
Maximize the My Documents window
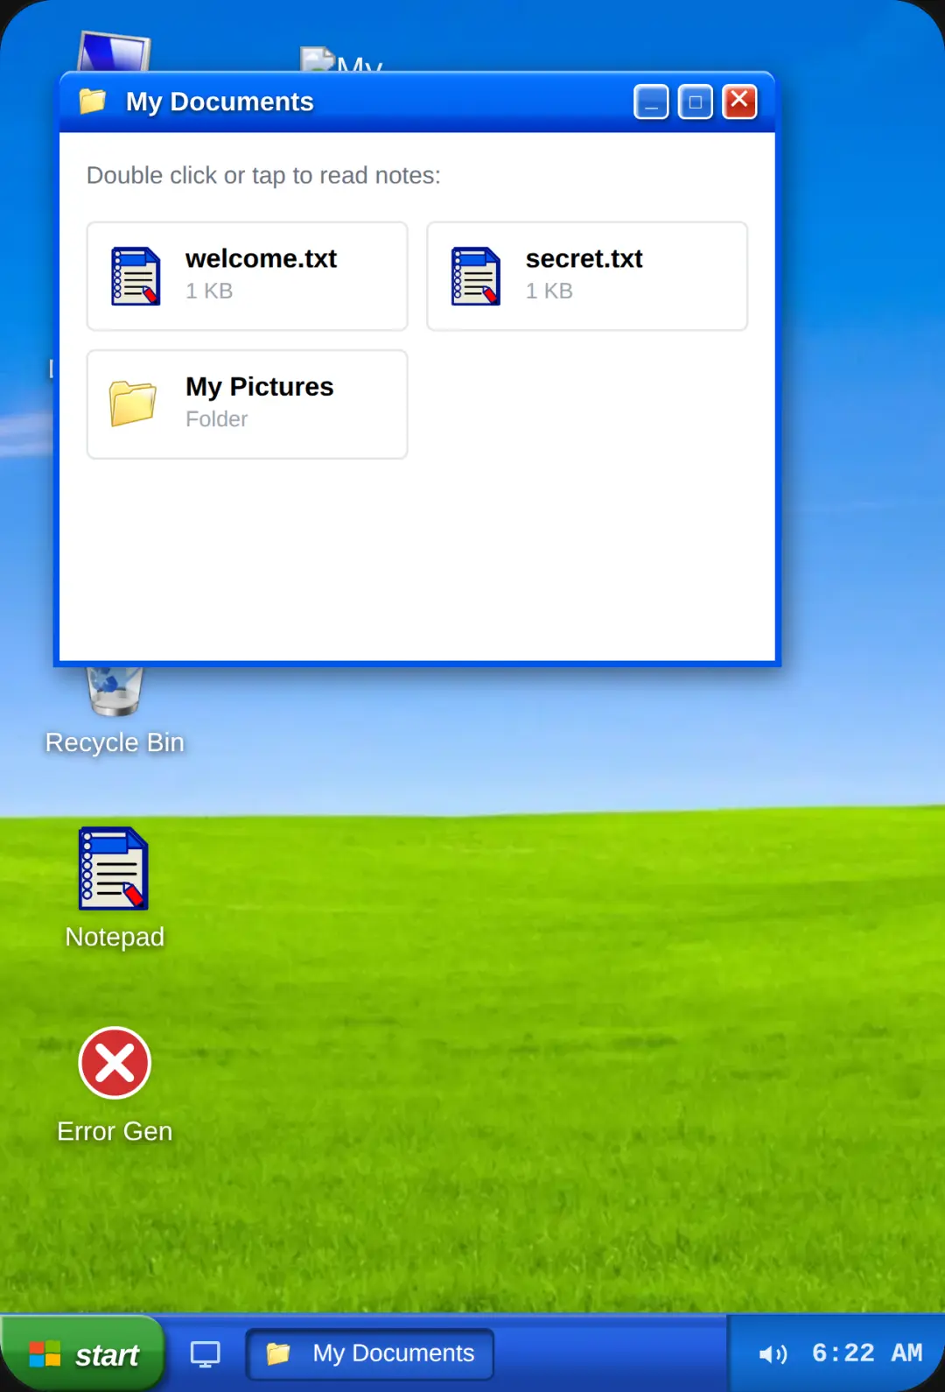pos(696,102)
